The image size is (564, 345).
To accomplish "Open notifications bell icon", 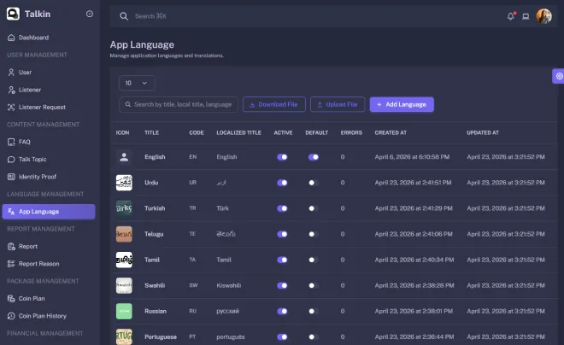I will pyautogui.click(x=511, y=16).
